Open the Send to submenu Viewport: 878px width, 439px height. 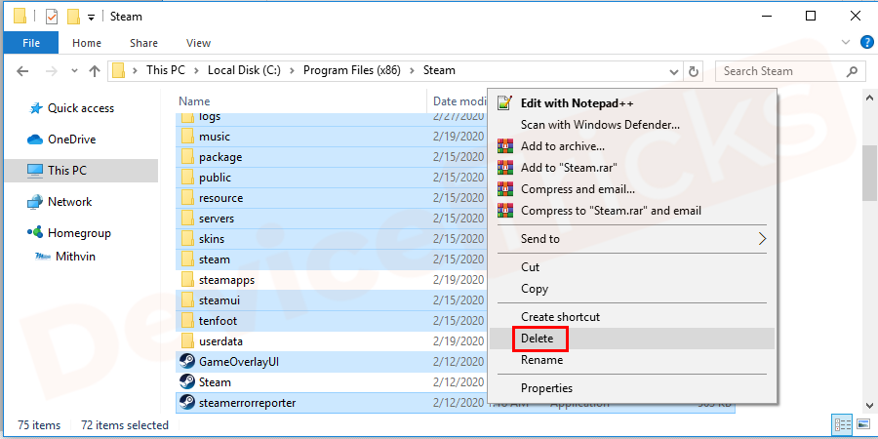pyautogui.click(x=631, y=239)
